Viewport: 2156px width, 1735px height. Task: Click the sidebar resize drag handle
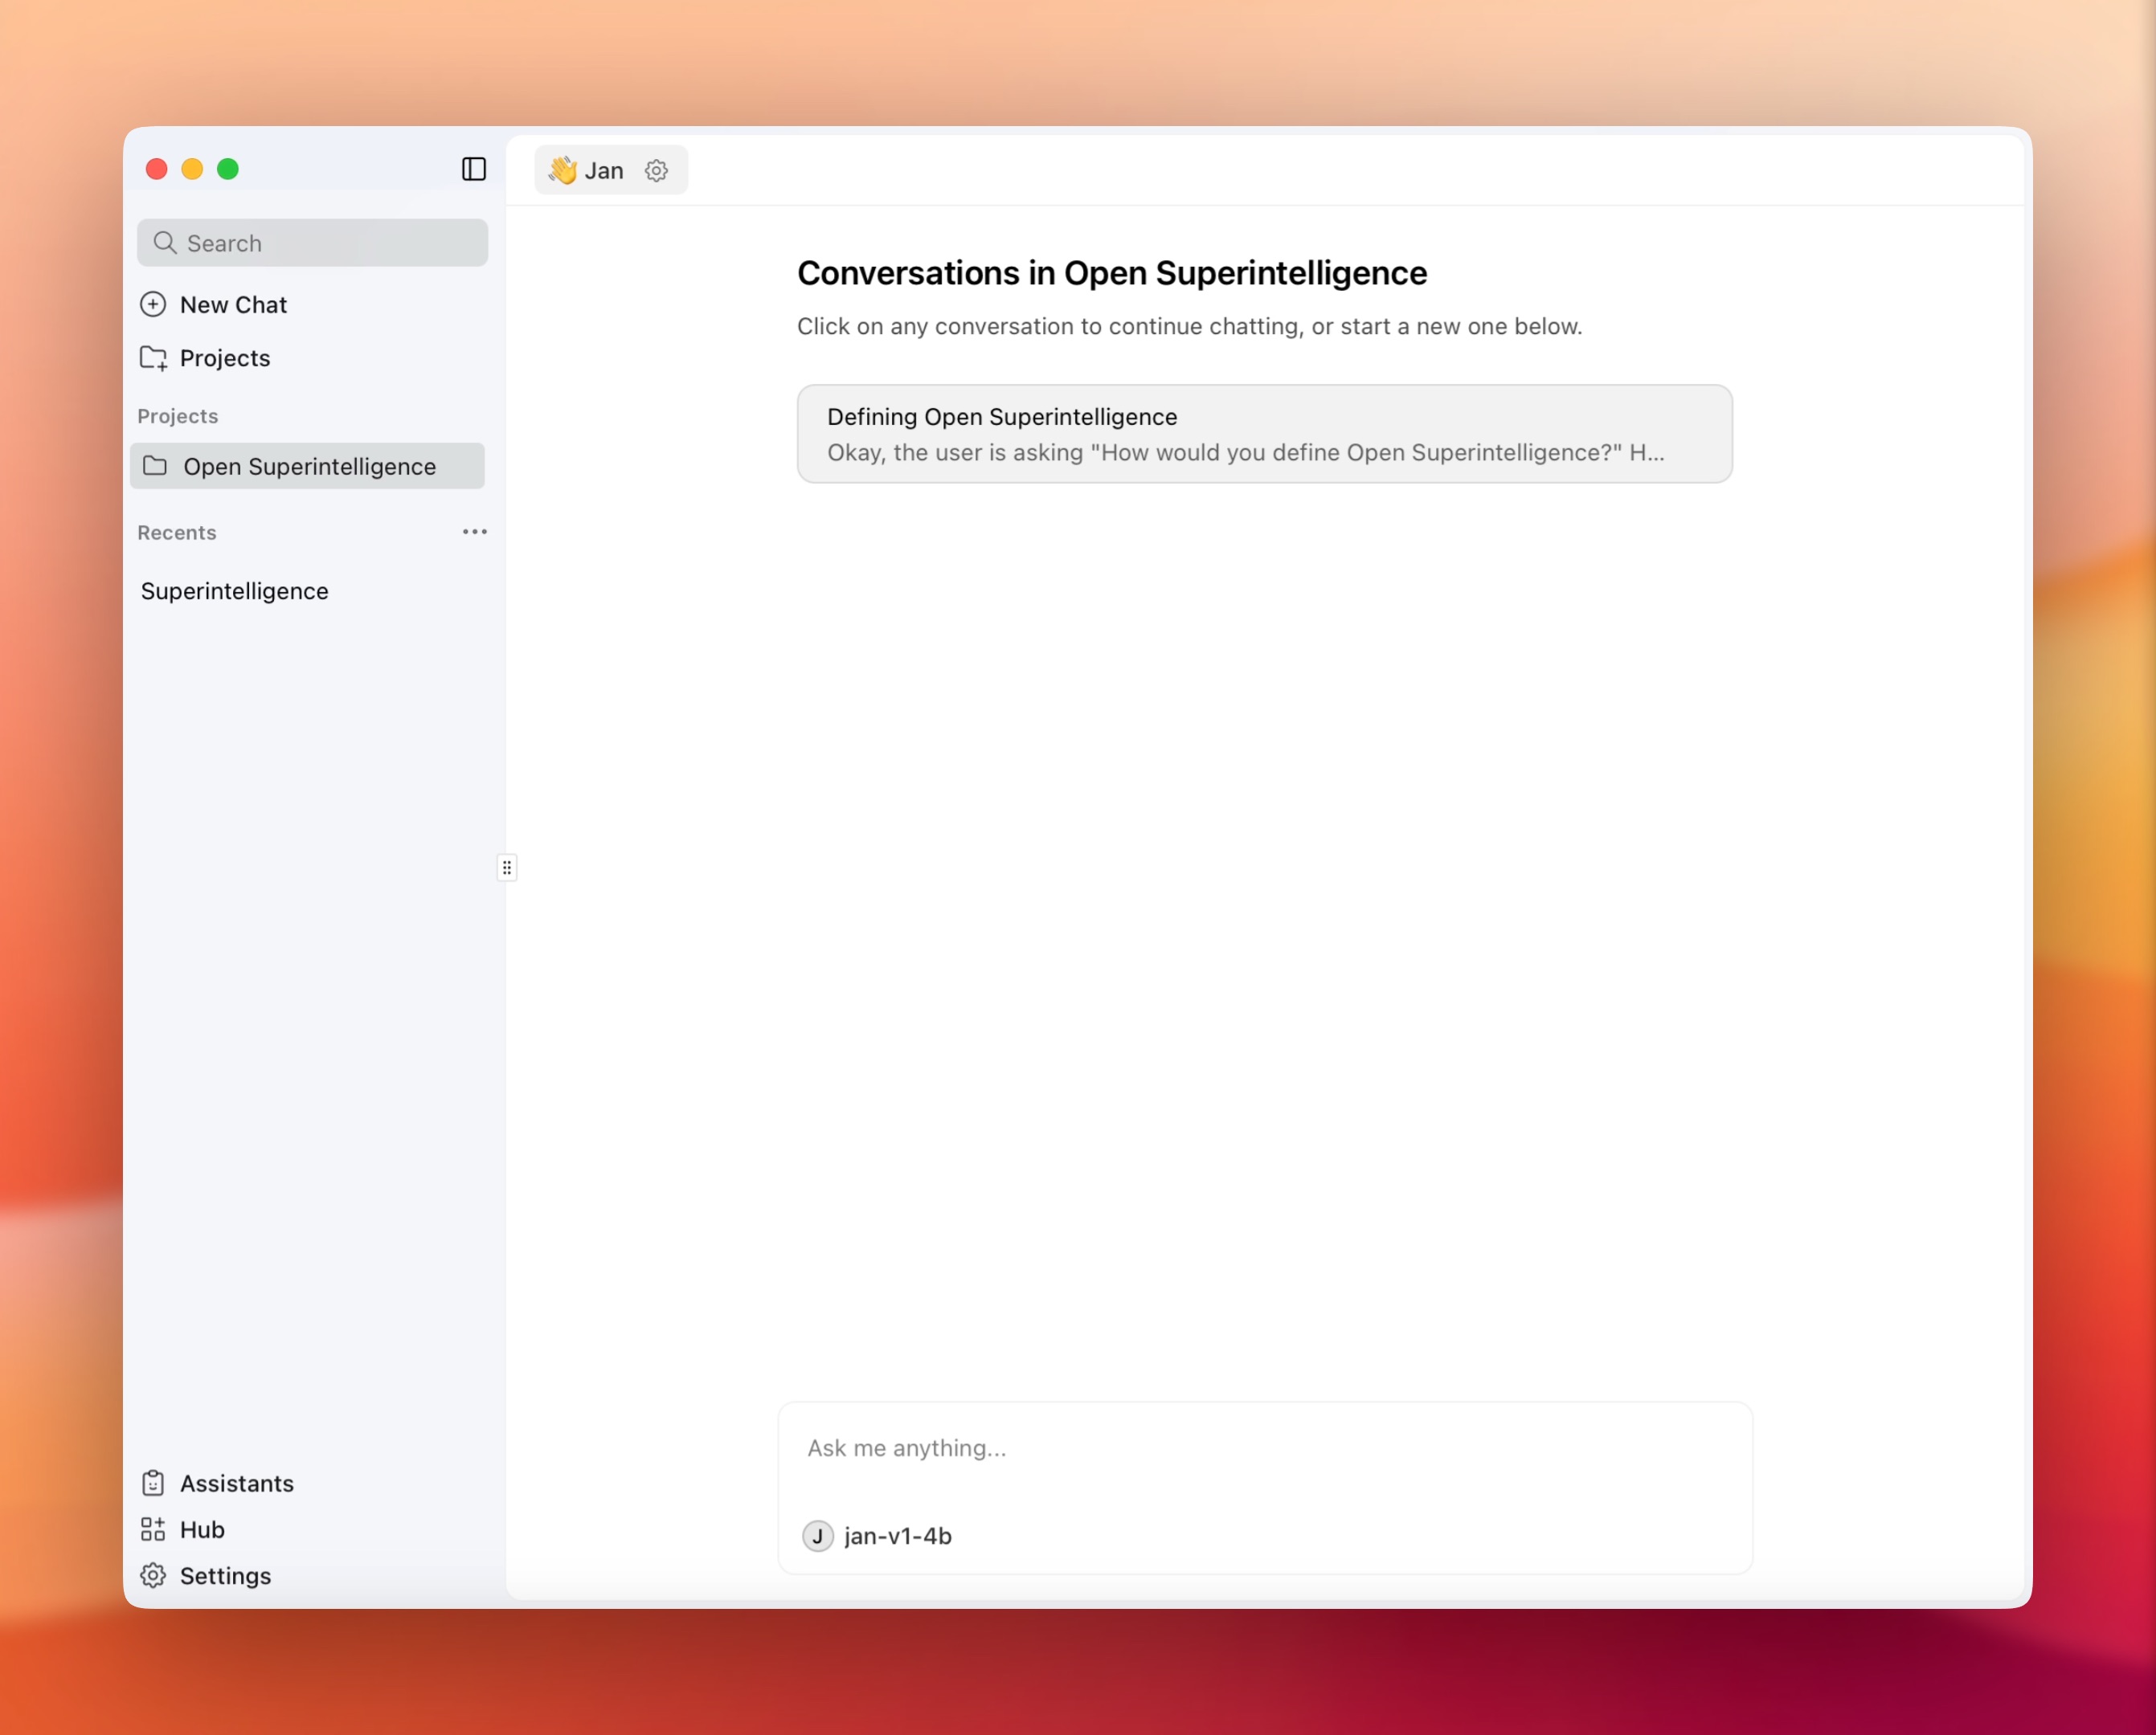(x=507, y=867)
